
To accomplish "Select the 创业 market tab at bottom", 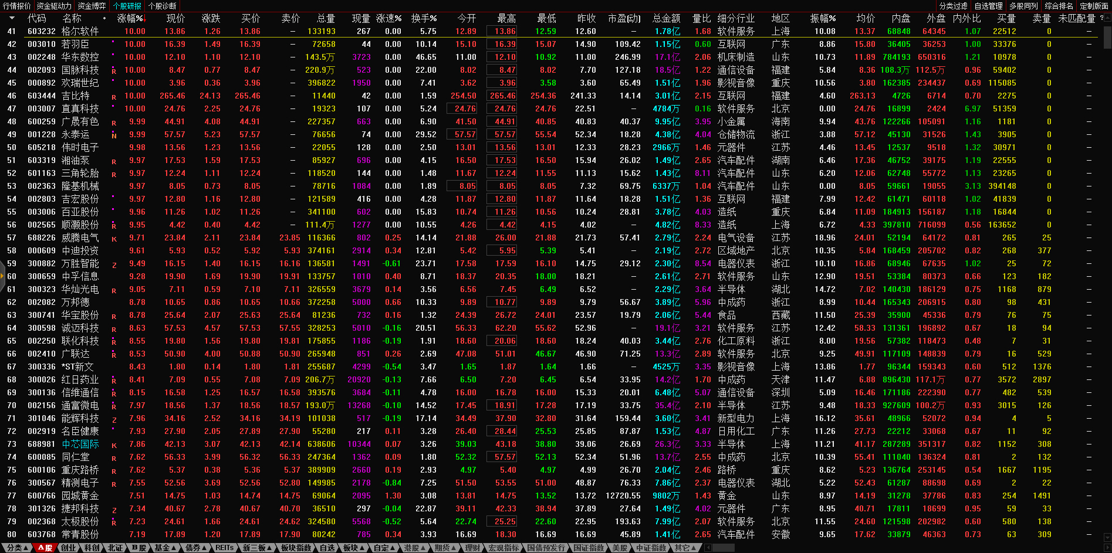I will click(69, 548).
